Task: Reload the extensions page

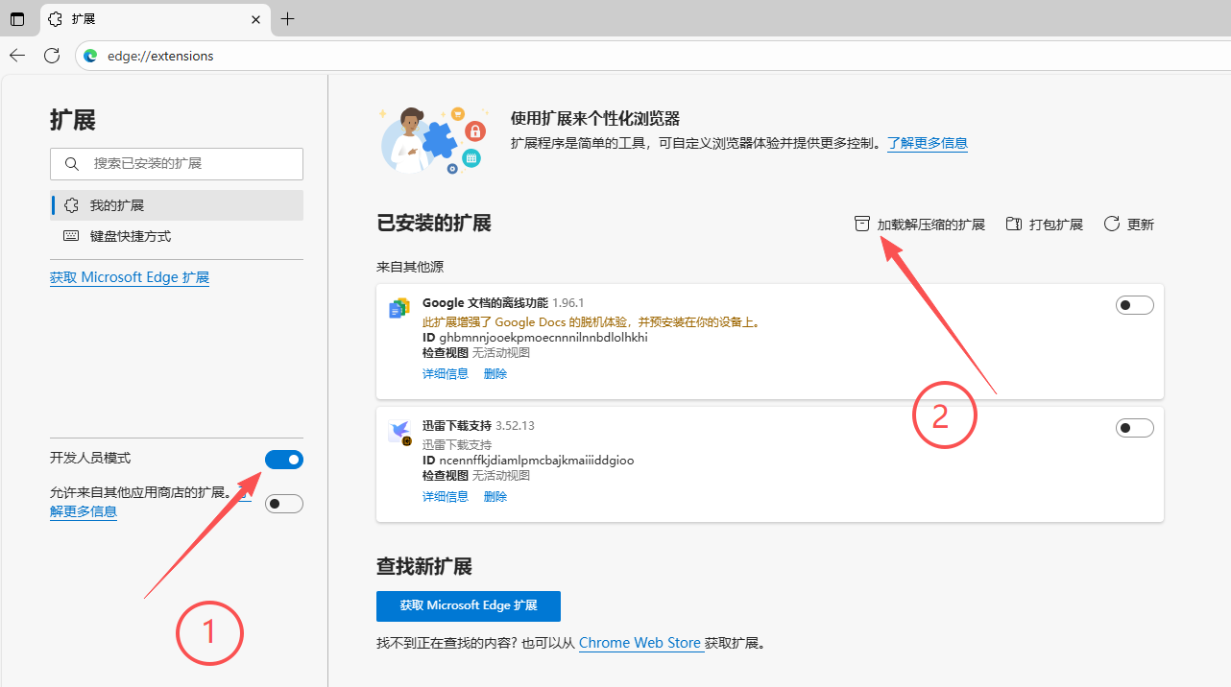Action: point(52,56)
